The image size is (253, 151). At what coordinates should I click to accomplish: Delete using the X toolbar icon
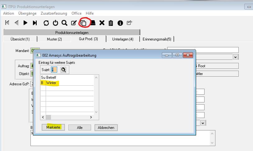[102, 23]
